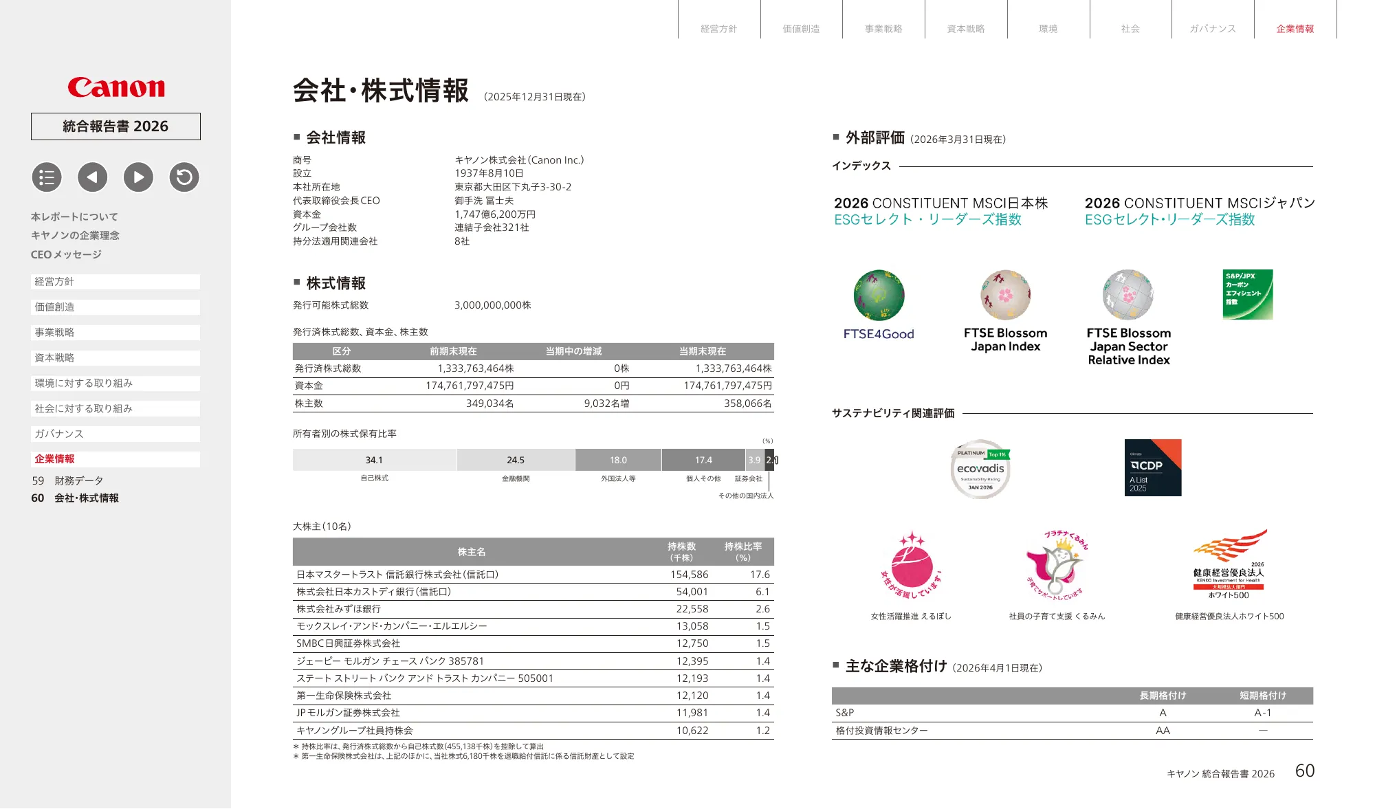Click 格付投資情報センター rating row label
This screenshot has height=809, width=1375.
coord(882,731)
